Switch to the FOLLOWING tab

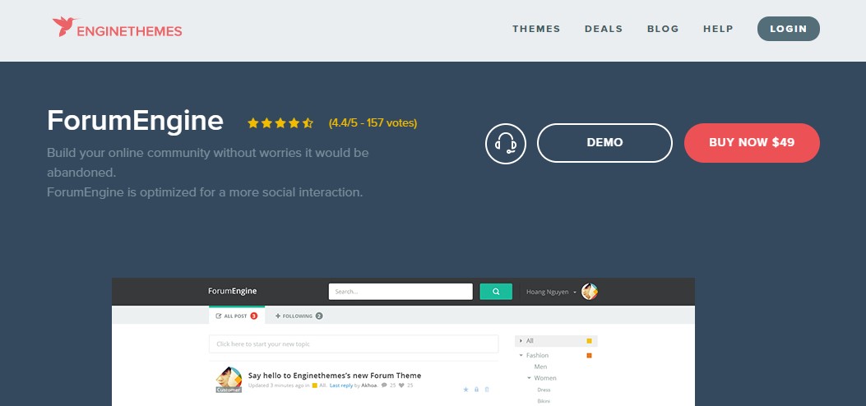pyautogui.click(x=299, y=316)
